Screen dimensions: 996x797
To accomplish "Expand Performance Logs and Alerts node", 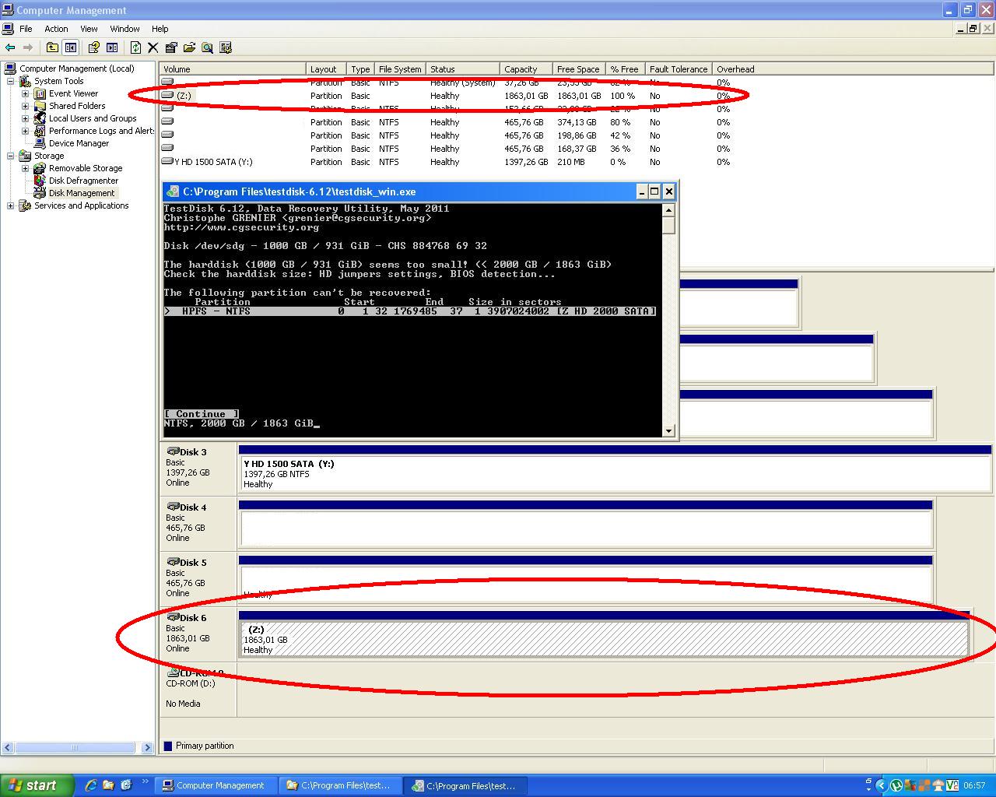I will (x=26, y=131).
